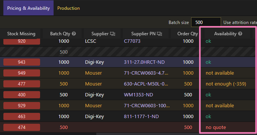The width and height of the screenshot is (257, 135).
Task: Click the red stock missing badge 943
Action: 22,62
